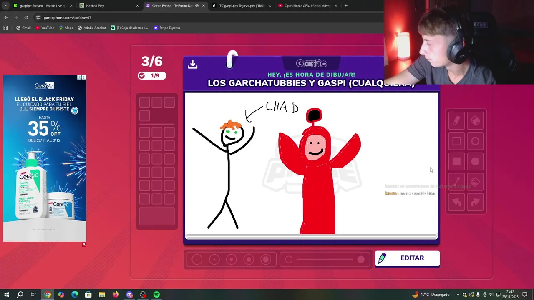Switch to the Haxball Play tab
This screenshot has height=300, width=534.
tap(108, 6)
